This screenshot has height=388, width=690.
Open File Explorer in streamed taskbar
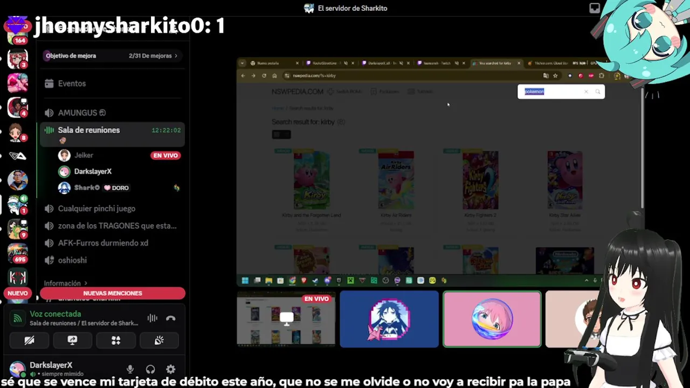(268, 280)
